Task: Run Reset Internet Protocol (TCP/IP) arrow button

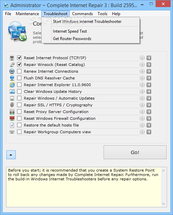Action: (x=149, y=58)
